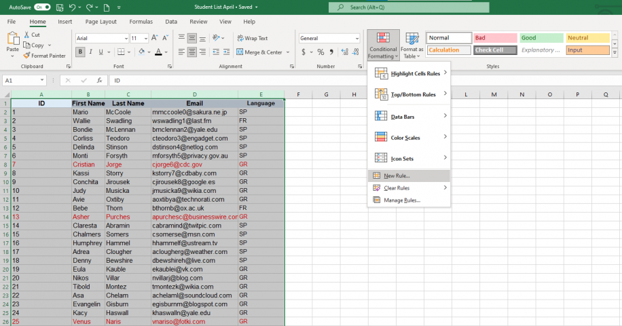
Task: Open Format as Table dropdown
Action: (411, 46)
